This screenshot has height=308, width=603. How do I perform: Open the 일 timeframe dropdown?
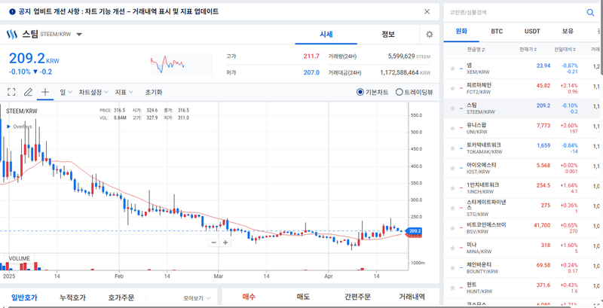(66, 92)
